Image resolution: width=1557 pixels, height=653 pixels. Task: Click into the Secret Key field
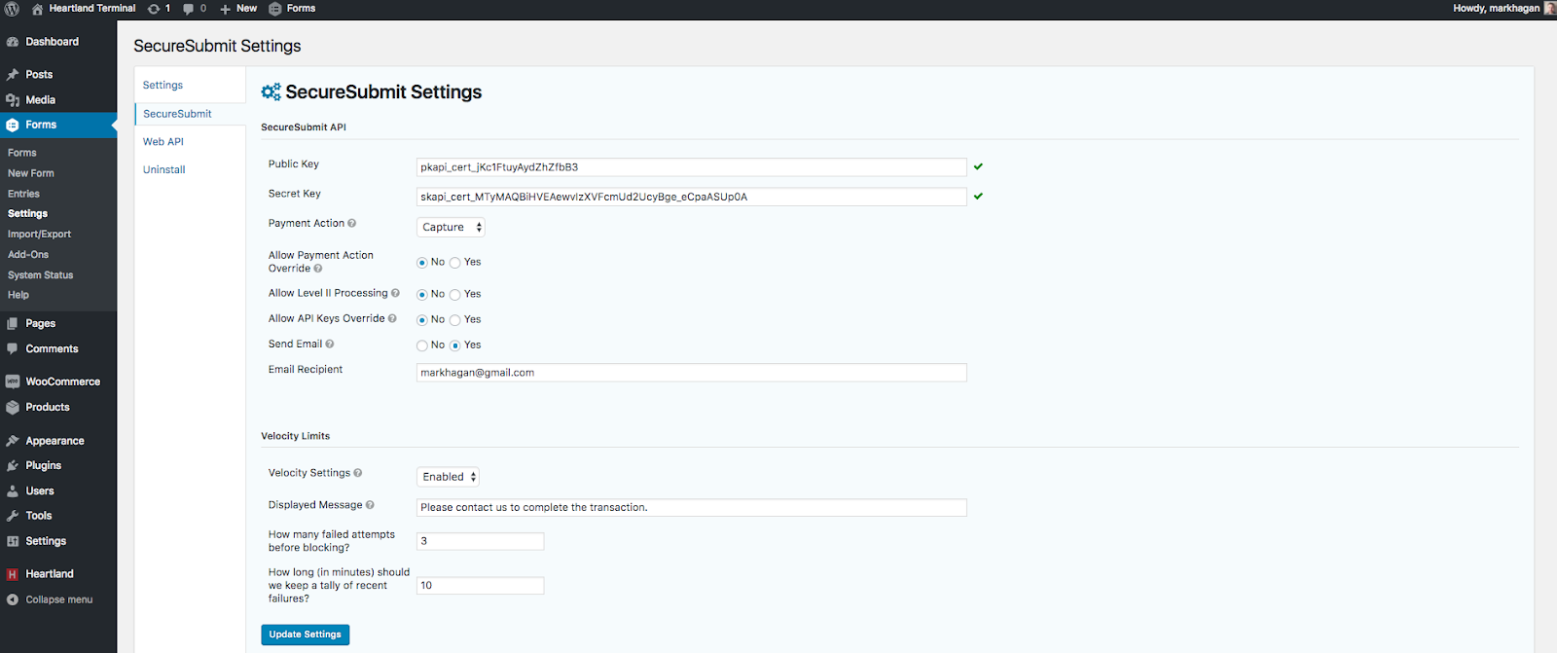[691, 197]
